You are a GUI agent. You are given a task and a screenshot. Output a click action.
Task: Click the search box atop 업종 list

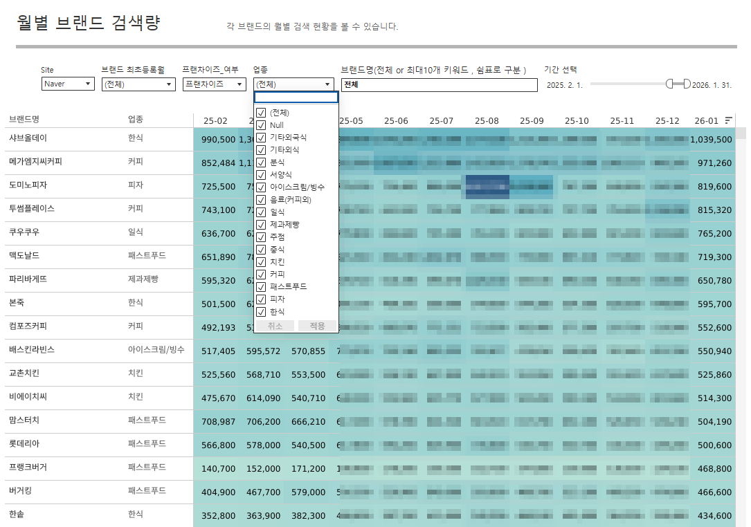point(296,98)
